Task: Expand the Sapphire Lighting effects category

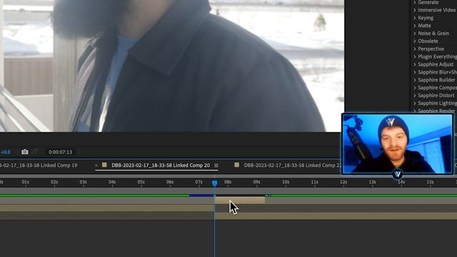Action: (415, 103)
